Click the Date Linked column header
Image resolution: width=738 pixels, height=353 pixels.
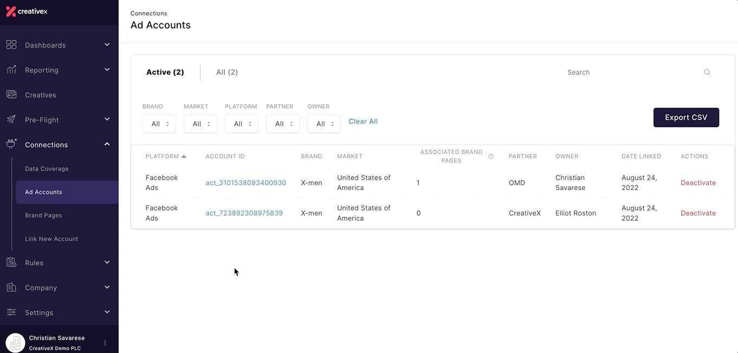click(x=642, y=156)
